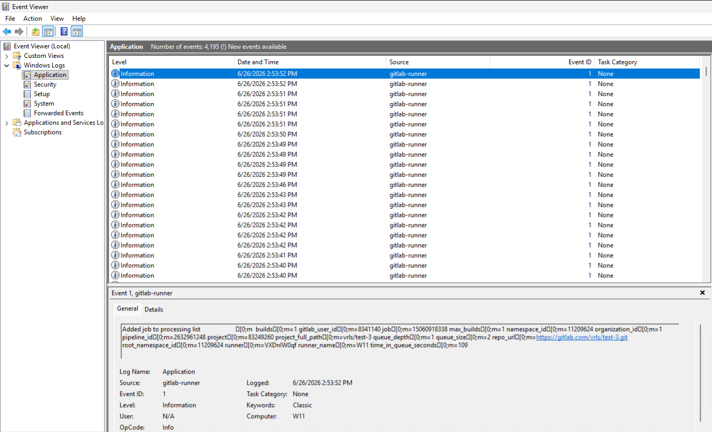Open the Forwarded Events log
Viewport: 712px width, 432px height.
coord(58,113)
